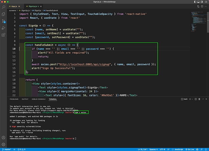209x151 pixels.
Task: Open the editor More Actions ellipsis menu
Action: pyautogui.click(x=206, y=6)
